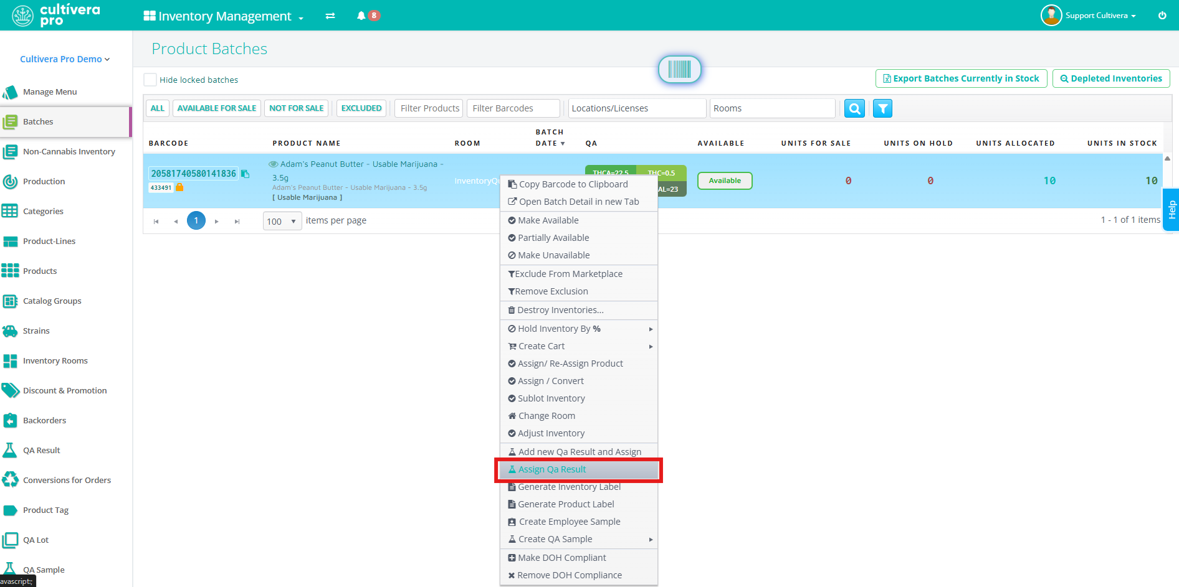Sort by the Batch Date column header
Image resolution: width=1179 pixels, height=587 pixels.
[x=550, y=138]
